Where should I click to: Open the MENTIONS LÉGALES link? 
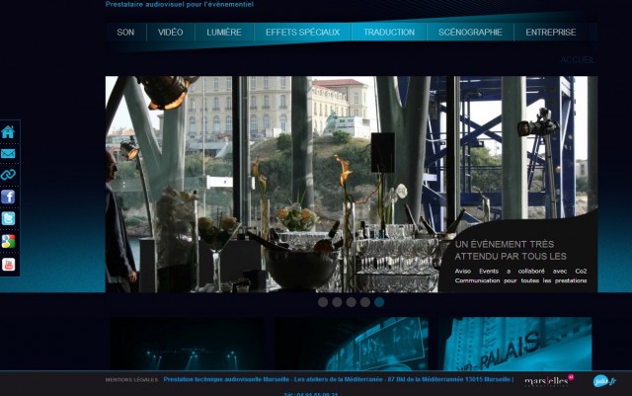point(131,380)
